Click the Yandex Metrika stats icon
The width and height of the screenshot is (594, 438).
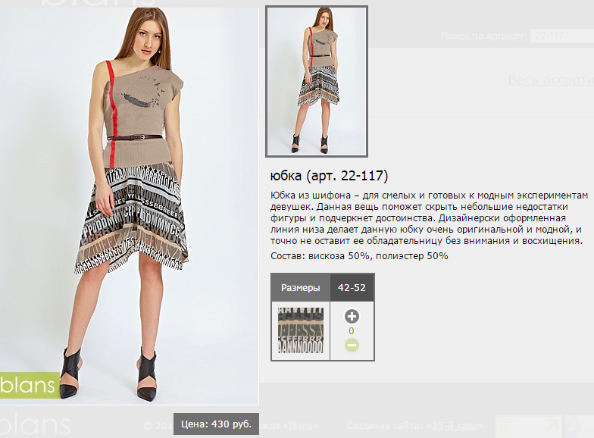579,427
